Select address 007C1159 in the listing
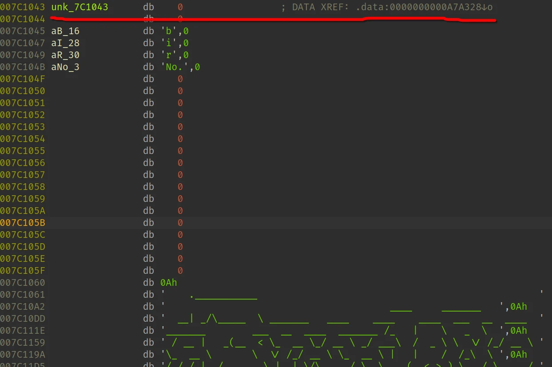This screenshot has height=367, width=552. (23, 343)
